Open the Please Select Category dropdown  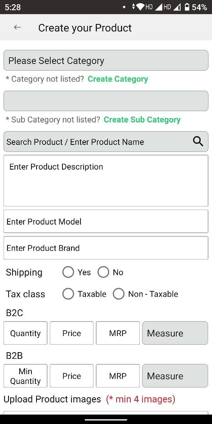(106, 60)
